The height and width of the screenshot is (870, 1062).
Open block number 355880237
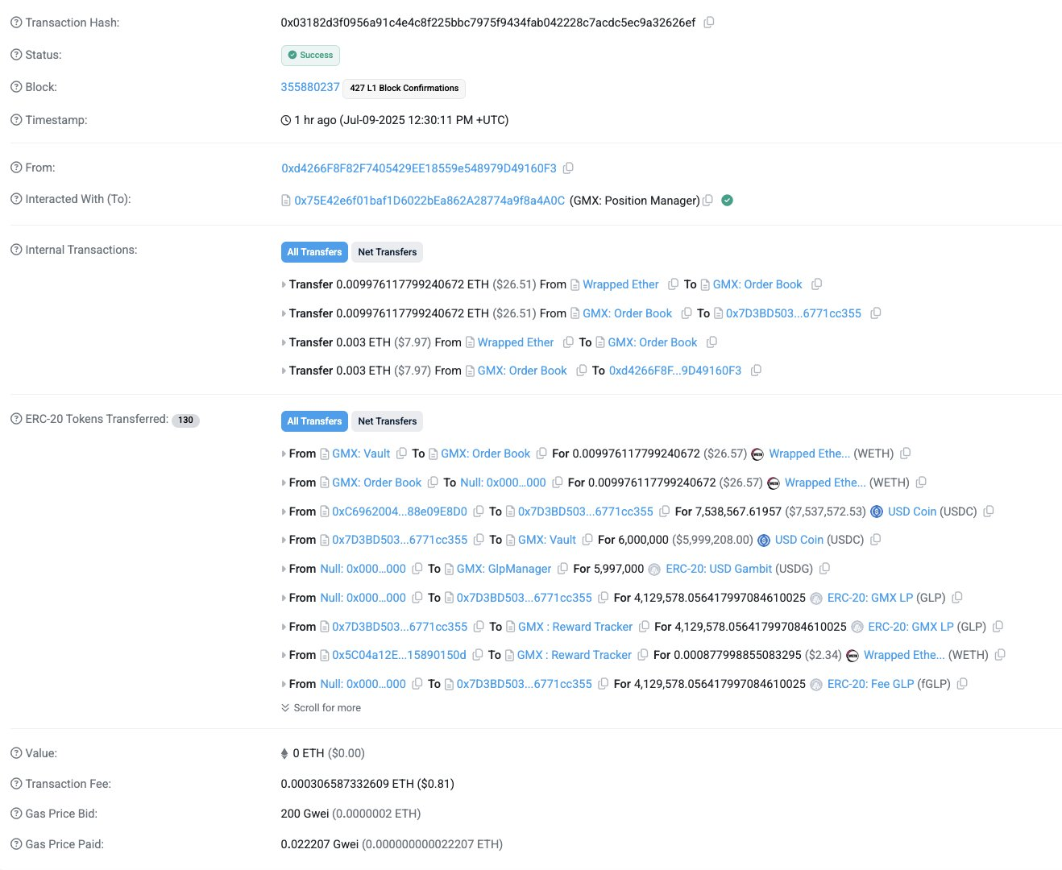(x=310, y=87)
